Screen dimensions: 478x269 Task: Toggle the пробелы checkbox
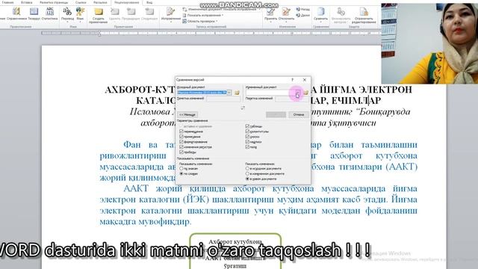(181, 152)
